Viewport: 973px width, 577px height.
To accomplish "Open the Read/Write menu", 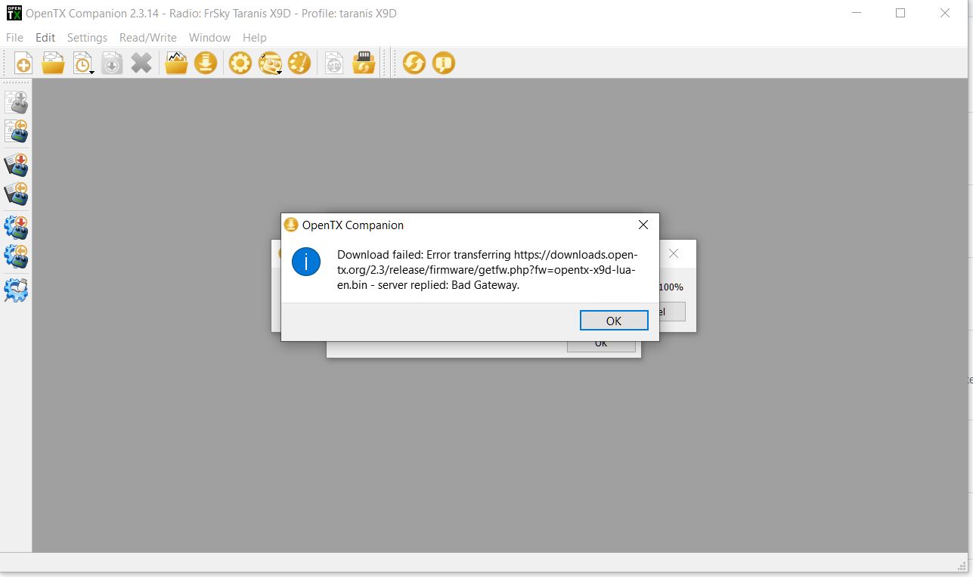I will point(148,37).
